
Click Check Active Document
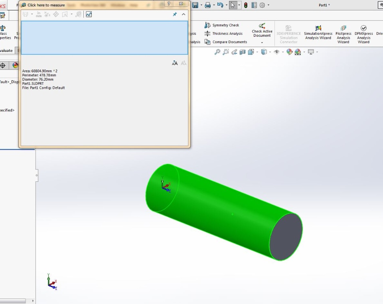(x=262, y=30)
